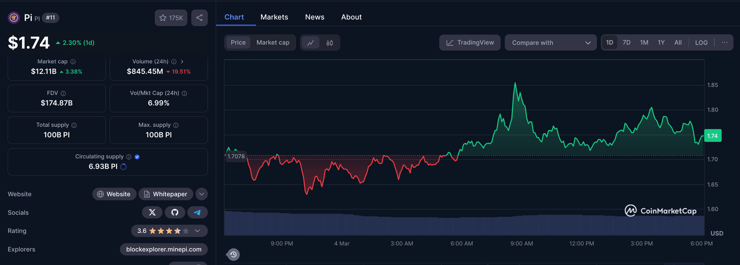Select the 7D time range
This screenshot has width=740, height=265.
point(626,43)
